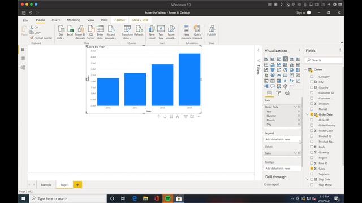Image resolution: width=362 pixels, height=203 pixels.
Task: Click the Legend Add data fields well
Action: [x=282, y=139]
